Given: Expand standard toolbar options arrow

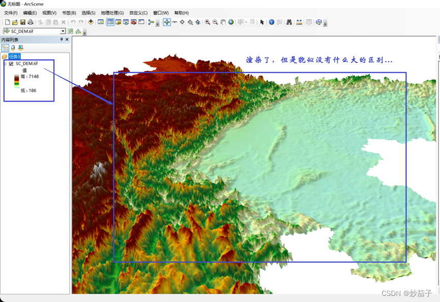Looking at the screenshot, I should (x=158, y=23).
